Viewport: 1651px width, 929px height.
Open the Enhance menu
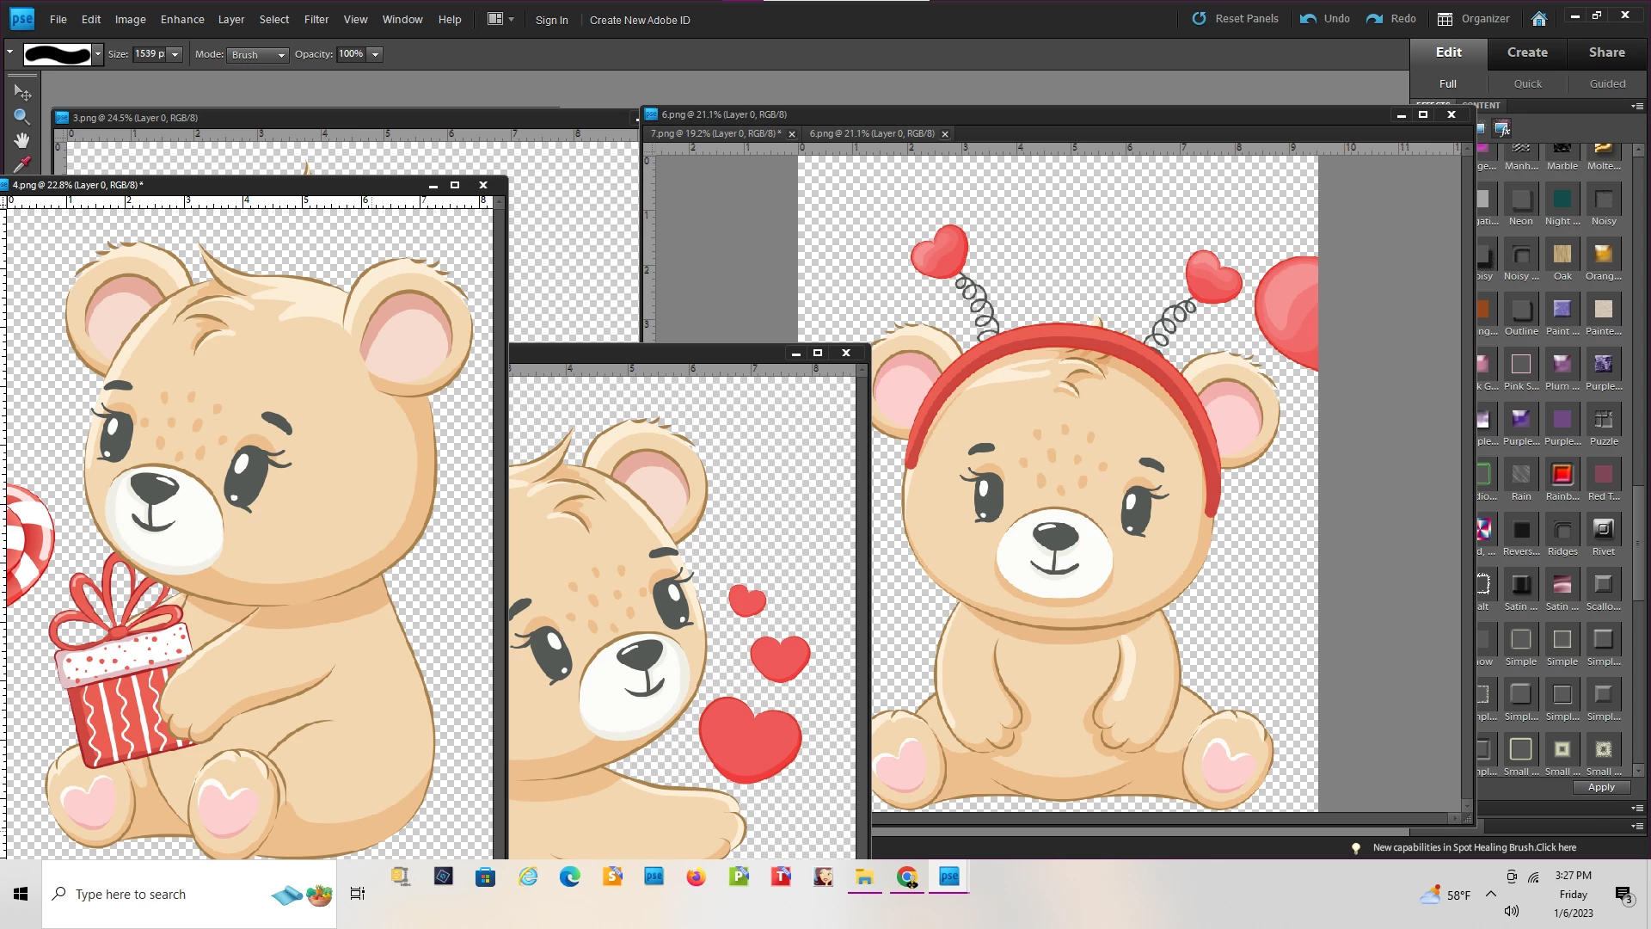[181, 19]
